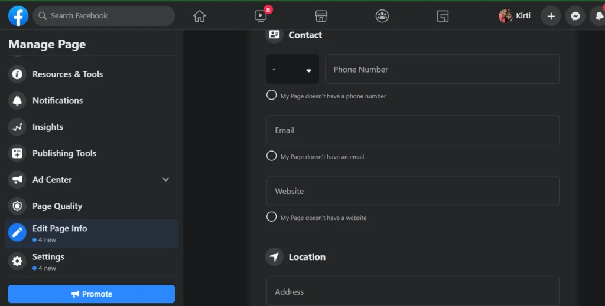This screenshot has width=605, height=306.
Task: Open the Home feed icon
Action: coord(200,16)
